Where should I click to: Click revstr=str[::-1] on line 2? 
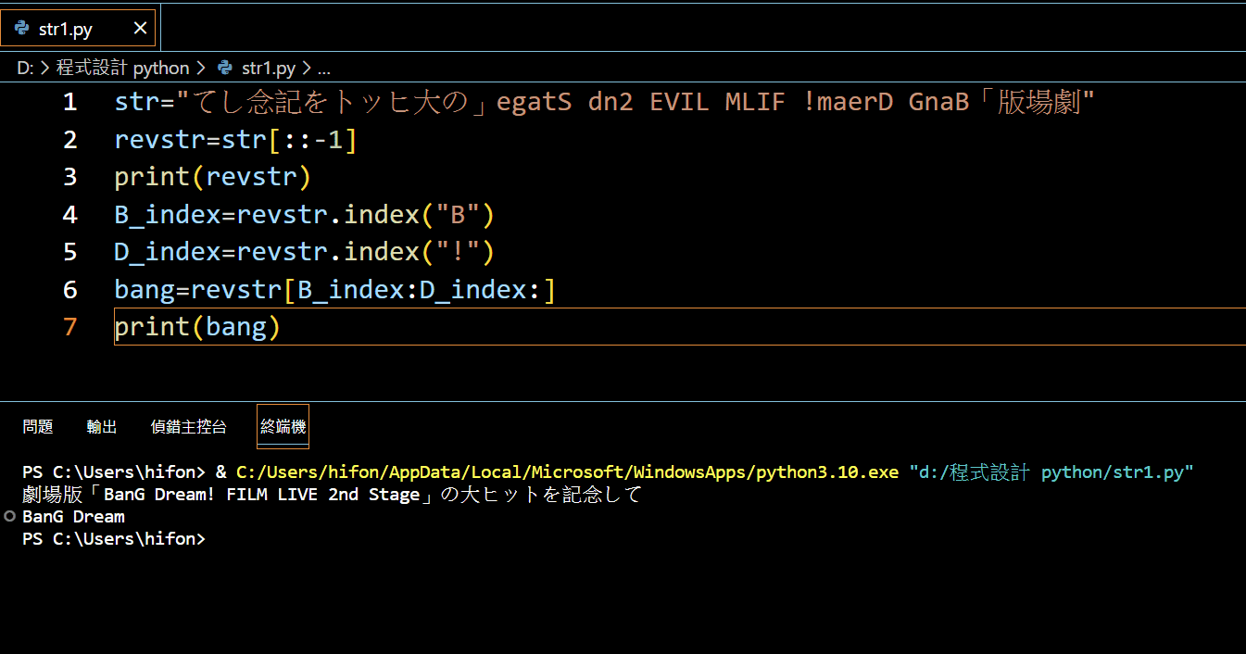[x=235, y=140]
